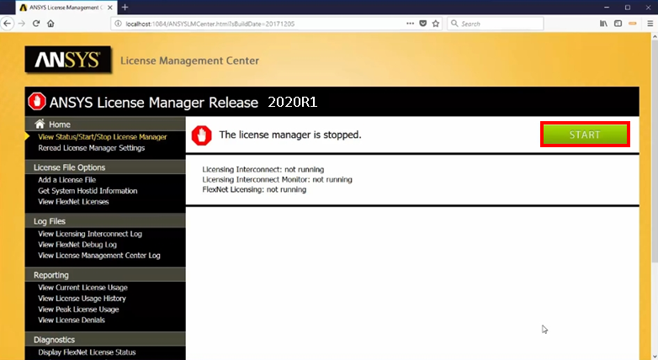Click 'The license manager is stopped.' message

coord(290,135)
